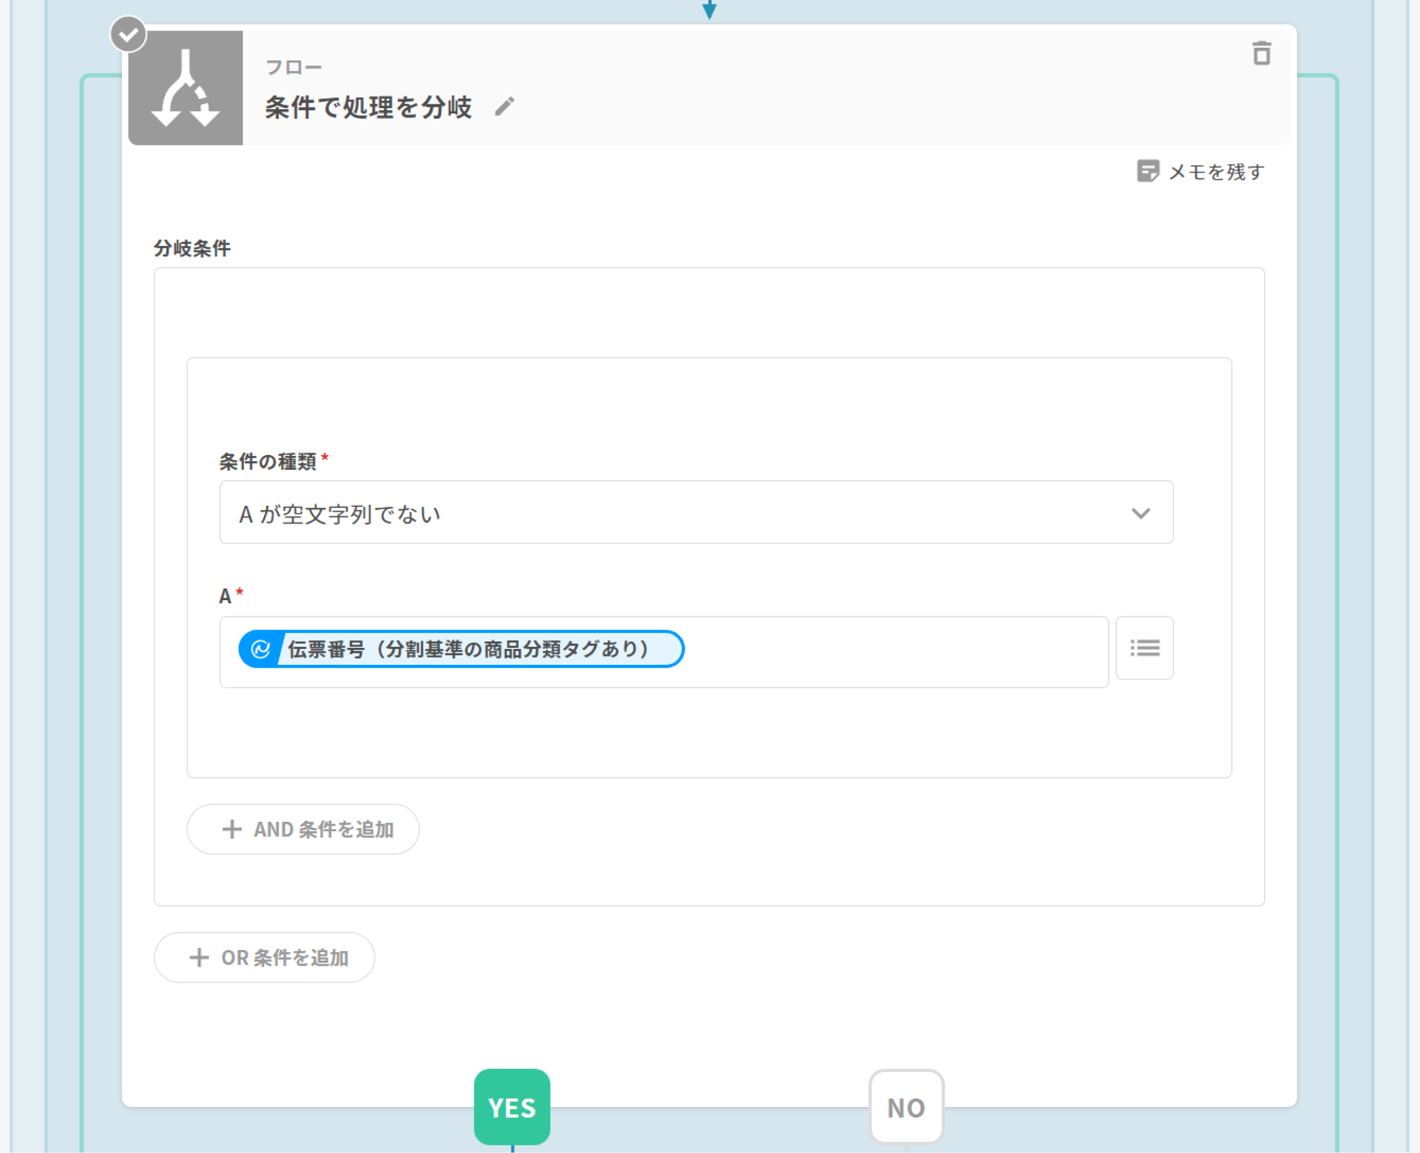The image size is (1420, 1153).
Task: Click the checkmark badge on the step card
Action: tap(128, 34)
